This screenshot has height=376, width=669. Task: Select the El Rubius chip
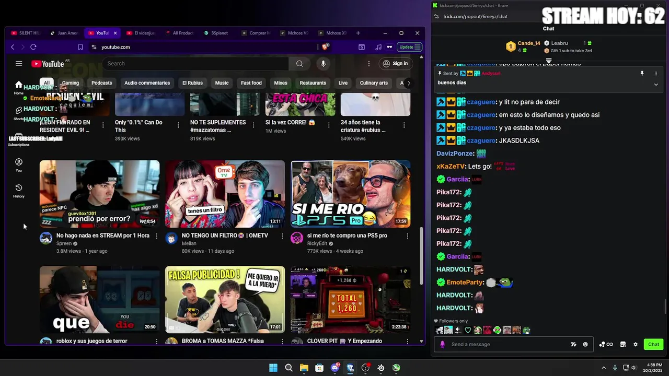click(x=192, y=83)
